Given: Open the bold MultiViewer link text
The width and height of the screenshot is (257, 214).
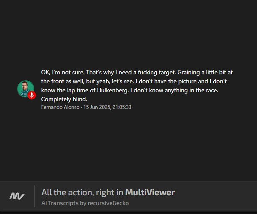Looking at the screenshot, I should pos(150,192).
